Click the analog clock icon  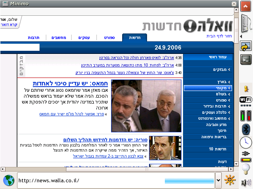246,142
